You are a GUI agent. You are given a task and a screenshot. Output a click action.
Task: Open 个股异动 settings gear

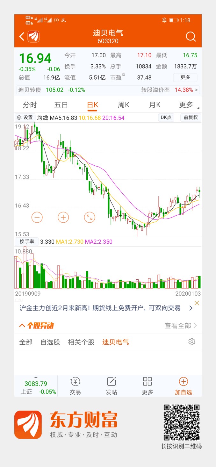pyautogui.click(x=191, y=342)
